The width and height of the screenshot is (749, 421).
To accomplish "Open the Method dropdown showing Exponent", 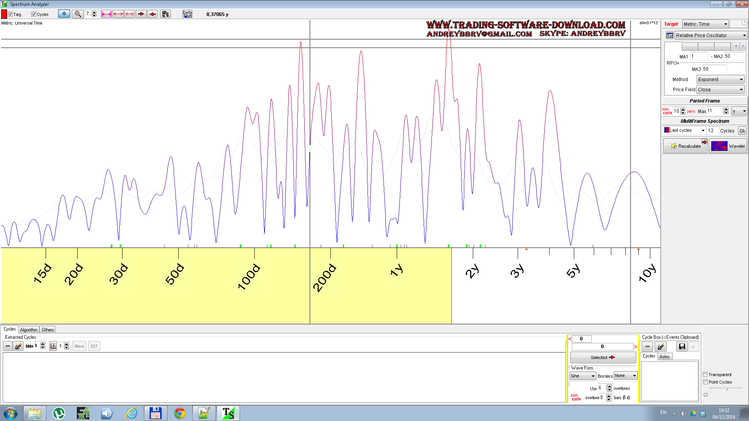I will pyautogui.click(x=720, y=79).
